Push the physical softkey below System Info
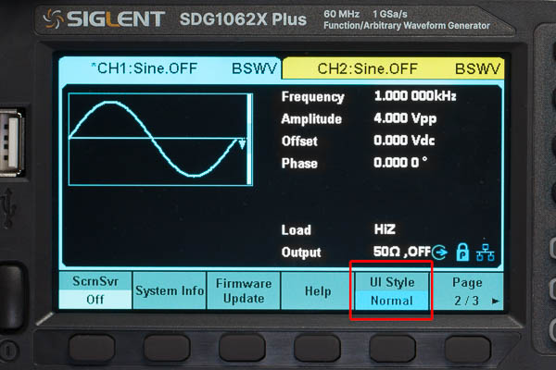 pos(167,349)
